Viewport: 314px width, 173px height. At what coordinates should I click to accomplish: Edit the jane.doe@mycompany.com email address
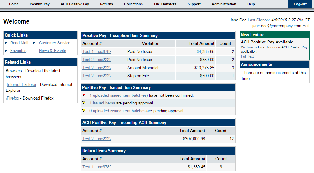306,26
